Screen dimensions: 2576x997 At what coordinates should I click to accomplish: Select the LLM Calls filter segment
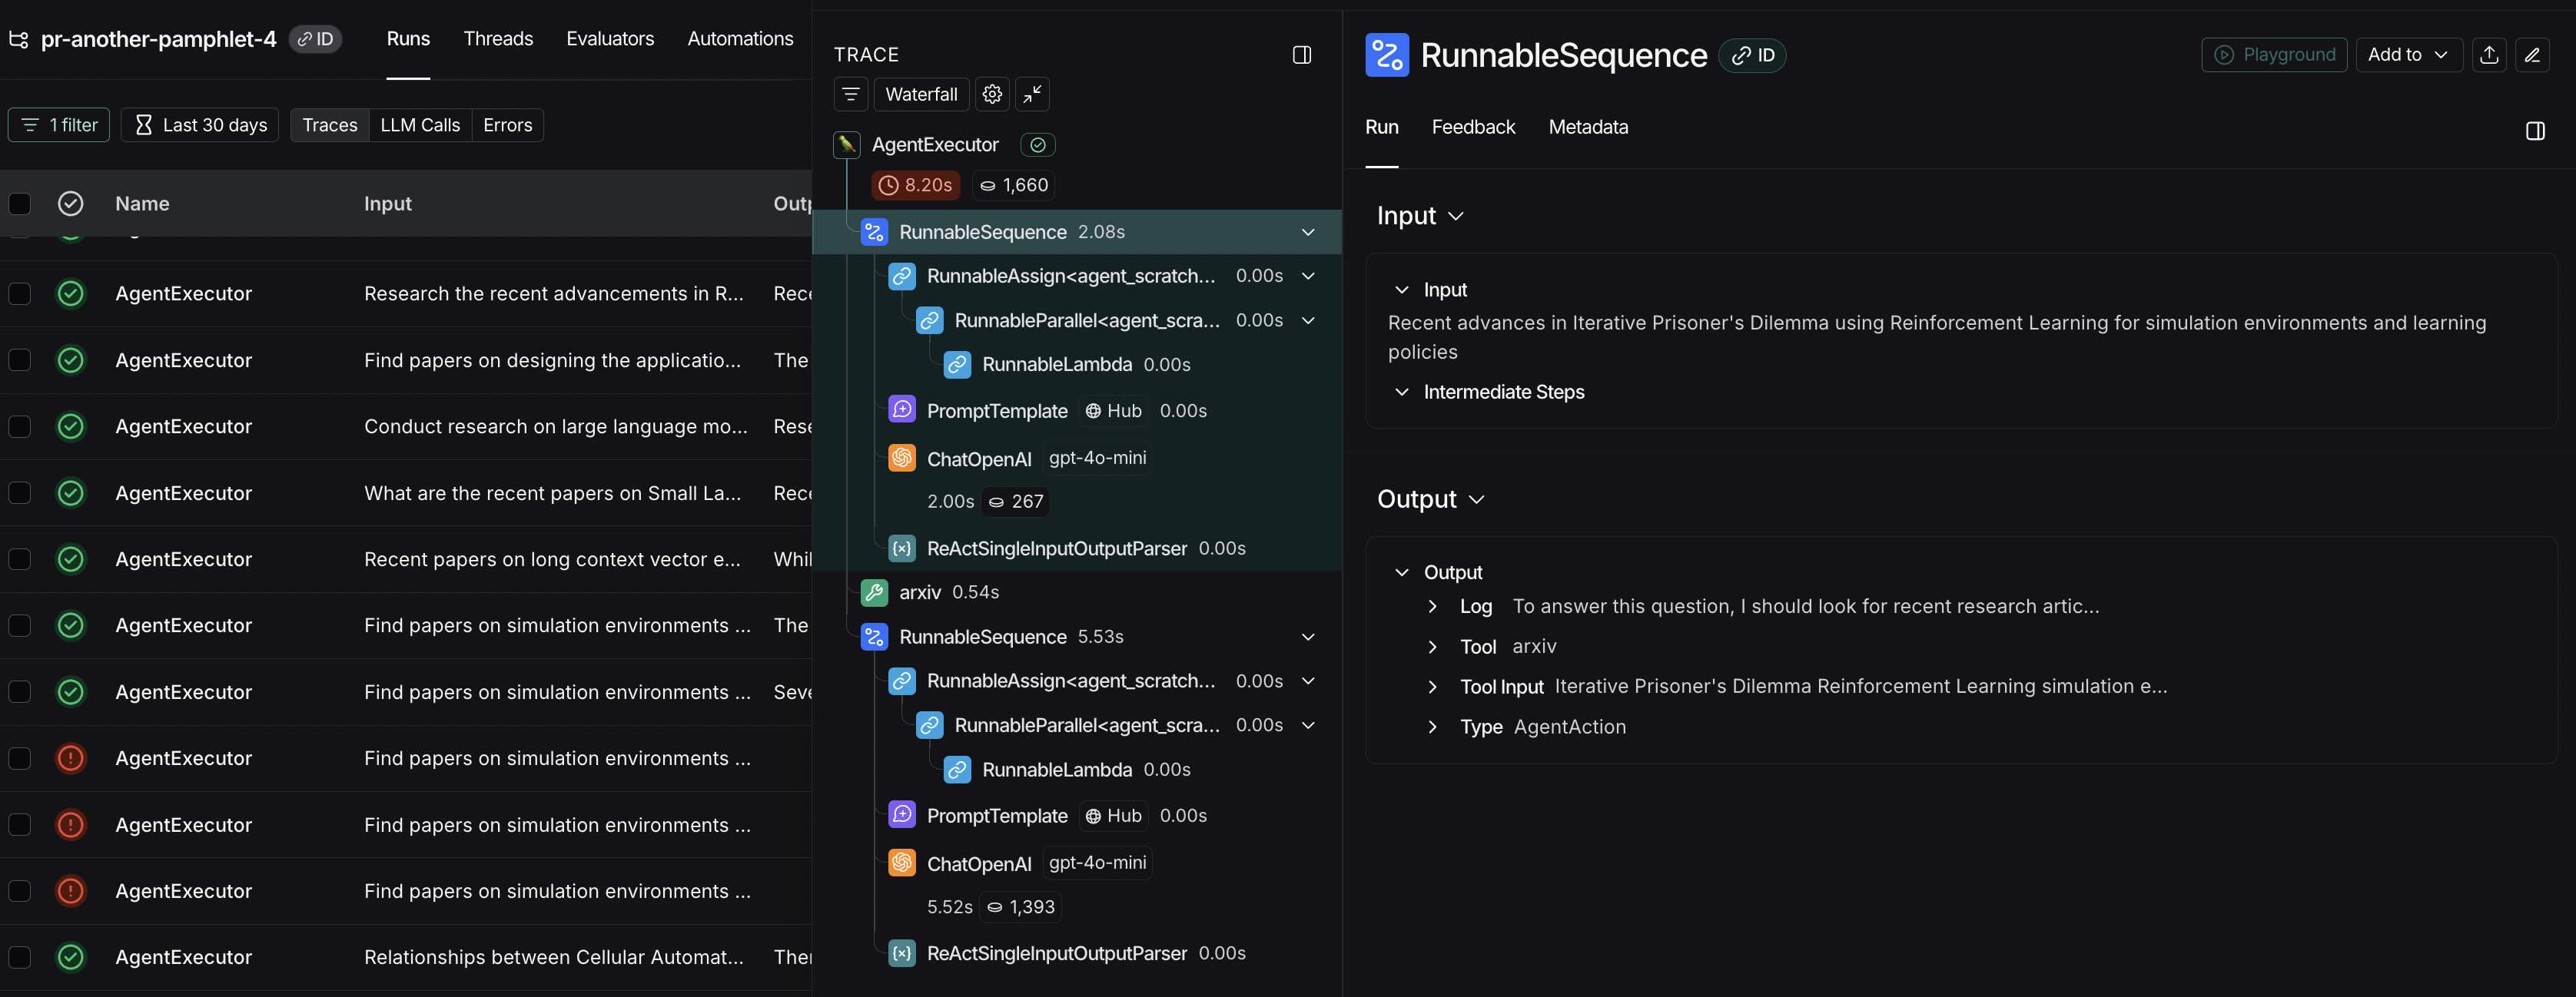point(420,125)
